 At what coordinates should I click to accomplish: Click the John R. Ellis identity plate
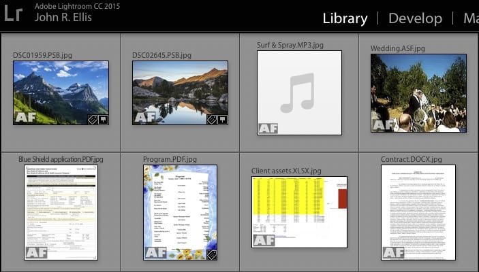[x=63, y=17]
